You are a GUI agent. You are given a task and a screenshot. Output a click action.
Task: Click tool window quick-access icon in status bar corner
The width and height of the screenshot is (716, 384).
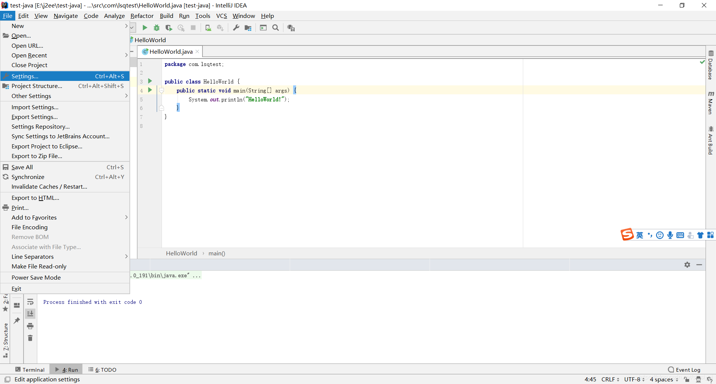(710, 379)
